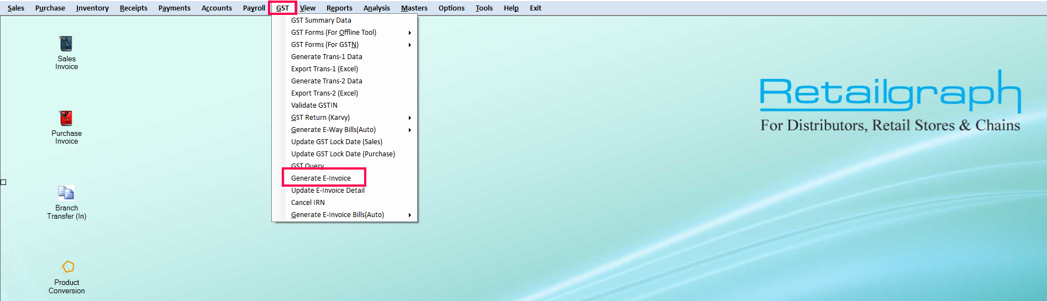Viewport: 1047px width, 301px height.
Task: Choose Export Trans-1 (Excel)
Action: (344, 69)
